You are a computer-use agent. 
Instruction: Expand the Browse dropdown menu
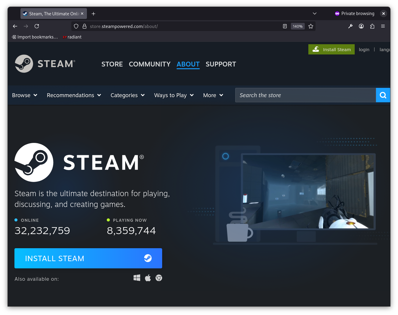tap(25, 95)
